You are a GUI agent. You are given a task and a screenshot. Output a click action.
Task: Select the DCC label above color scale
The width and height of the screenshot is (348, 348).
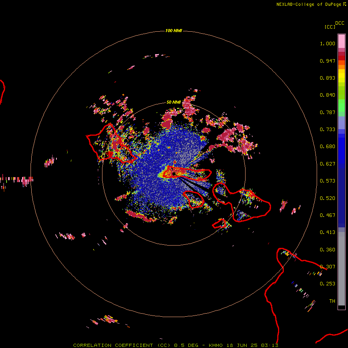[x=339, y=23]
